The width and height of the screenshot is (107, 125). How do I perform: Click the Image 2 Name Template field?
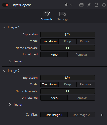(67, 91)
